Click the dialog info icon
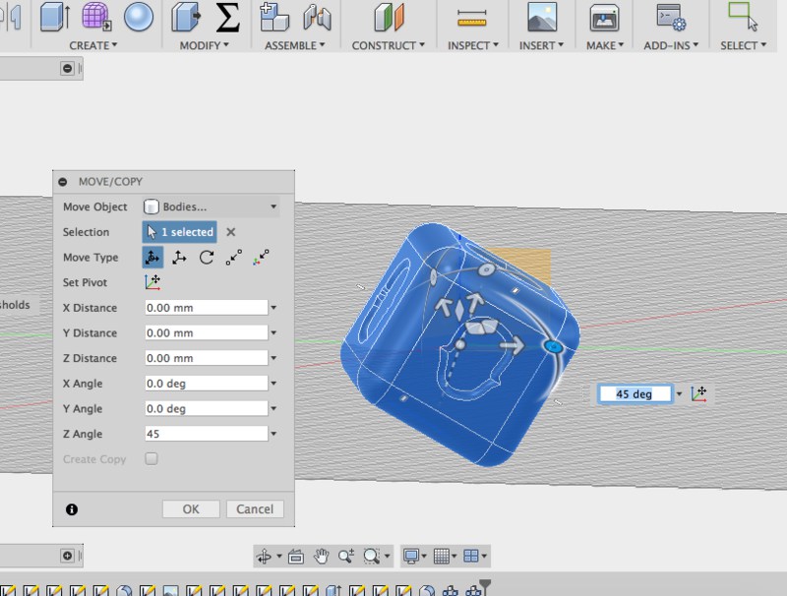Screen dimensions: 787x596 (x=72, y=509)
